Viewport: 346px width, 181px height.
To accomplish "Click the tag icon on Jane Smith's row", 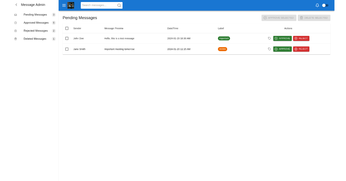I will pos(269,49).
